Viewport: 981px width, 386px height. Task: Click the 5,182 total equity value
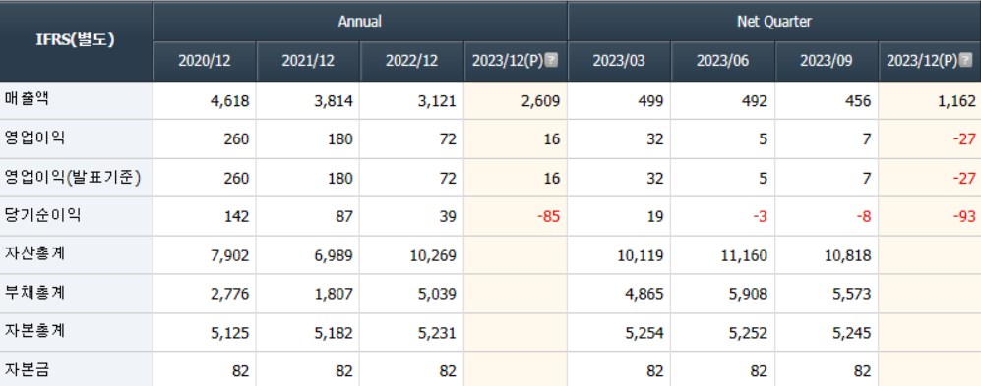[335, 333]
